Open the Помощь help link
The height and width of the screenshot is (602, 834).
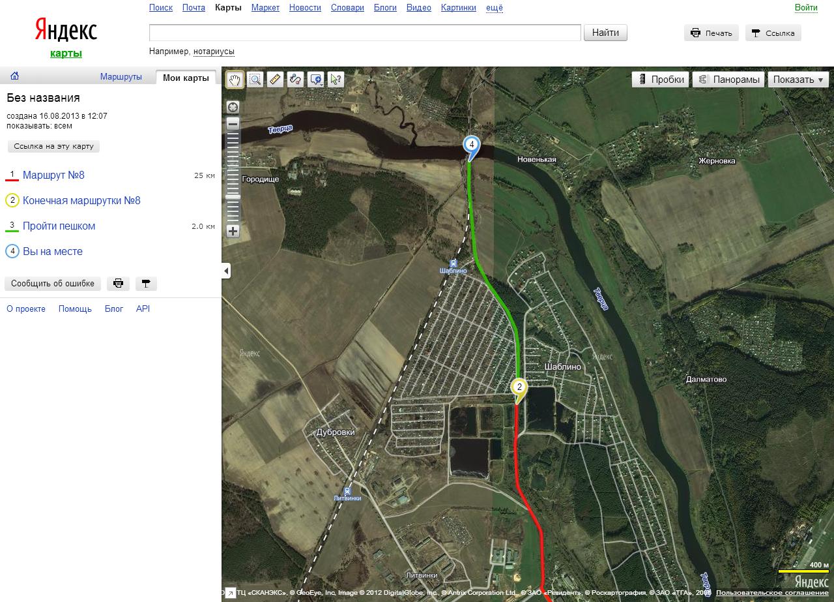point(75,309)
